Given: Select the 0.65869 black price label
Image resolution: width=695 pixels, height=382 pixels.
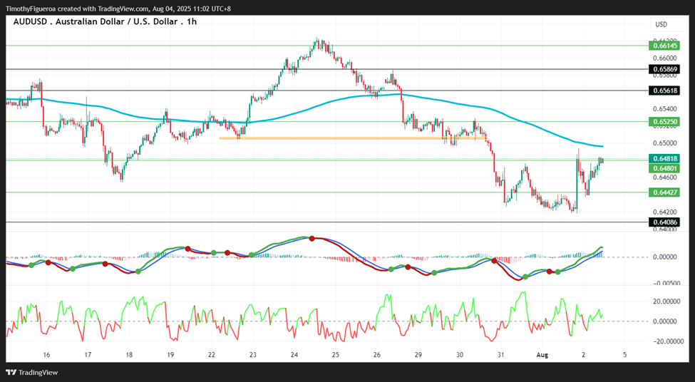Looking at the screenshot, I should coord(664,69).
